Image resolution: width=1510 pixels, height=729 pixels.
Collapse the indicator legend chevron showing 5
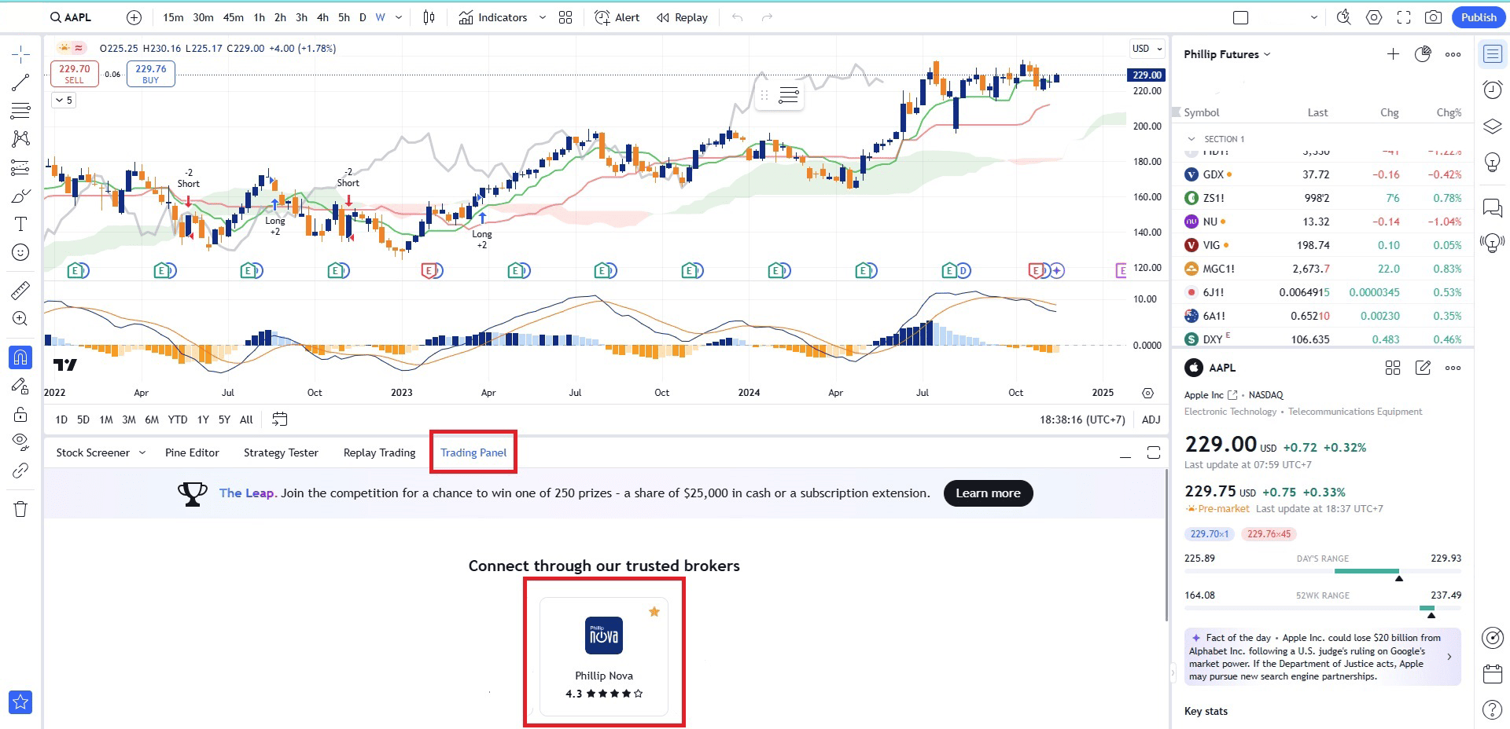click(64, 100)
